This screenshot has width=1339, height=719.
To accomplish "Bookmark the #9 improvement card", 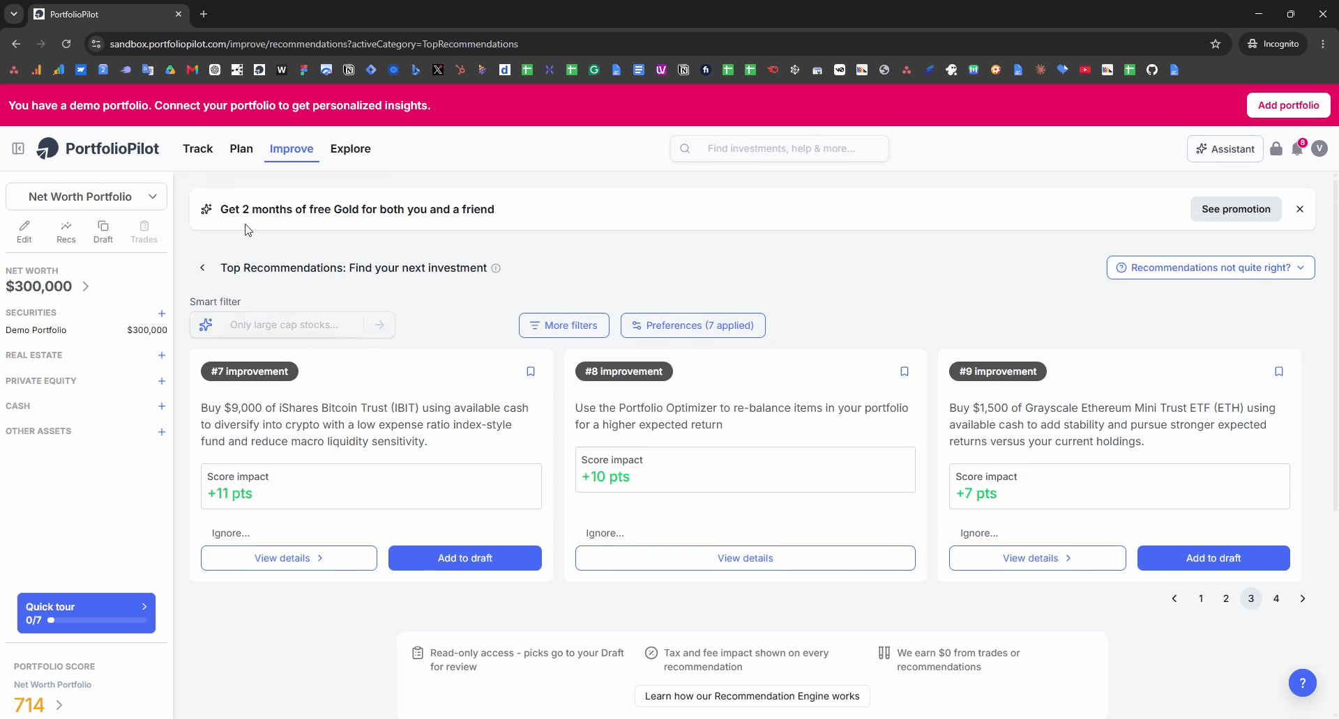I will 1279,371.
